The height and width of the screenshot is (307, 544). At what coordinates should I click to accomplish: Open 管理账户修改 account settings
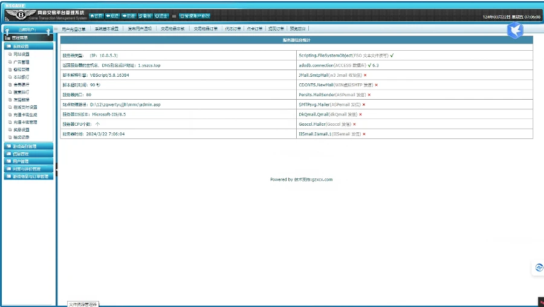195,16
